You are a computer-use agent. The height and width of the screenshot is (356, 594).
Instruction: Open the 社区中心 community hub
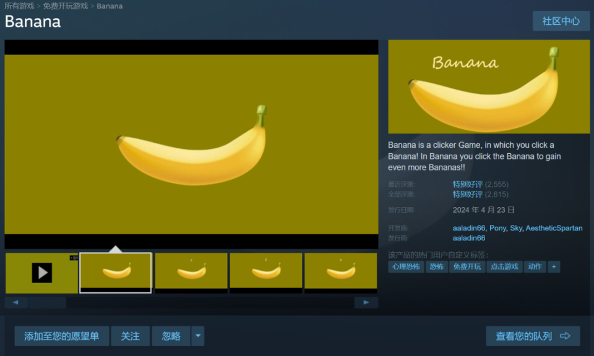[561, 21]
